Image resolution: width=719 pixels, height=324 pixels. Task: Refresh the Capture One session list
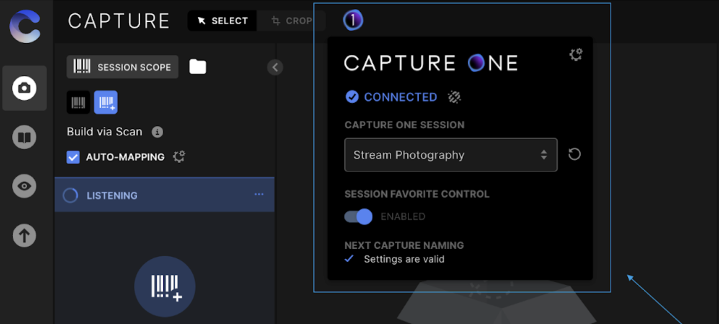(574, 154)
